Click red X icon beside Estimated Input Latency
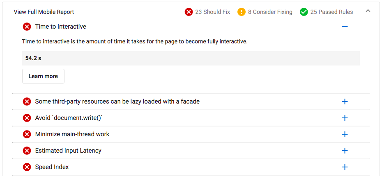Image resolution: width=382 pixels, height=176 pixels. [x=27, y=151]
